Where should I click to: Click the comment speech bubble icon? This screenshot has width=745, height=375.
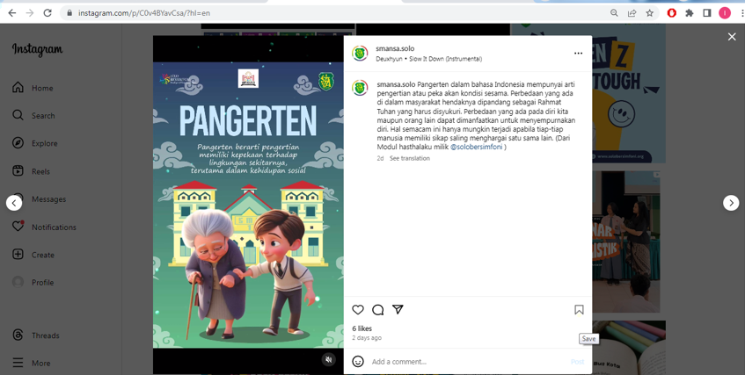[378, 310]
